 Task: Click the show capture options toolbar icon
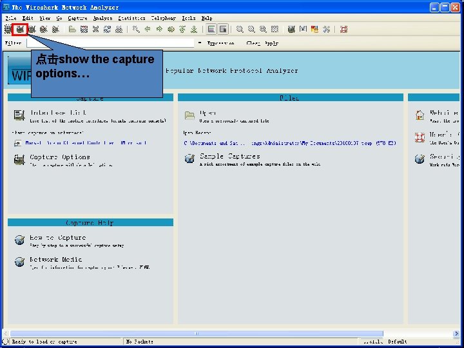(x=20, y=29)
